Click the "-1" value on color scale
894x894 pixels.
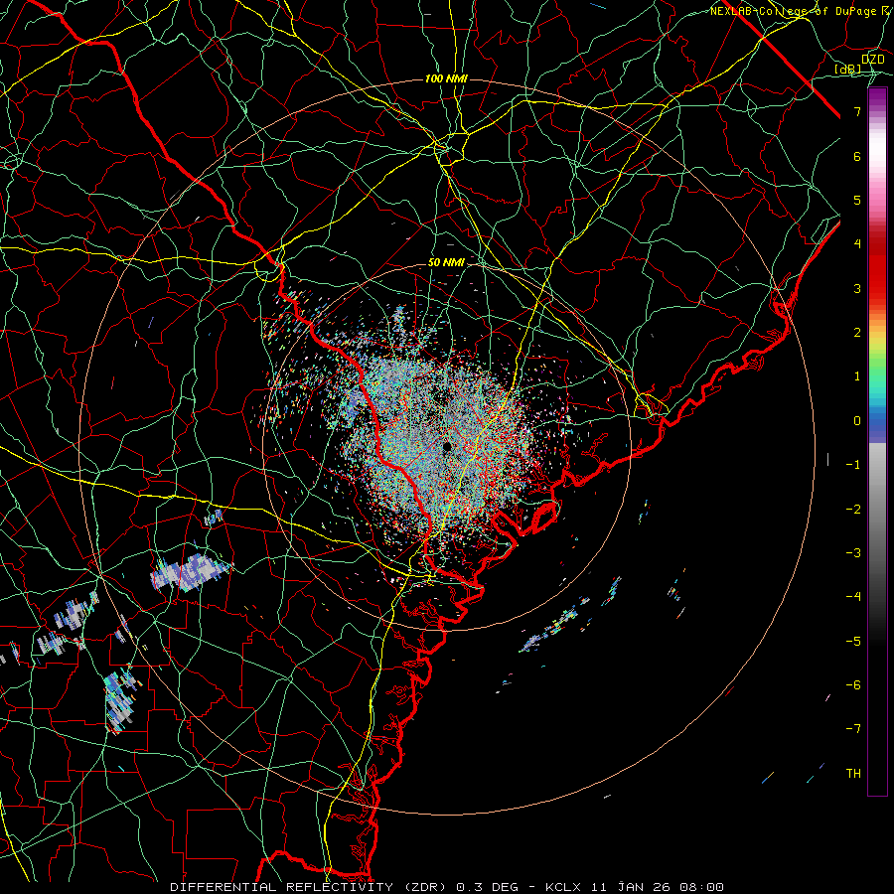click(x=853, y=465)
